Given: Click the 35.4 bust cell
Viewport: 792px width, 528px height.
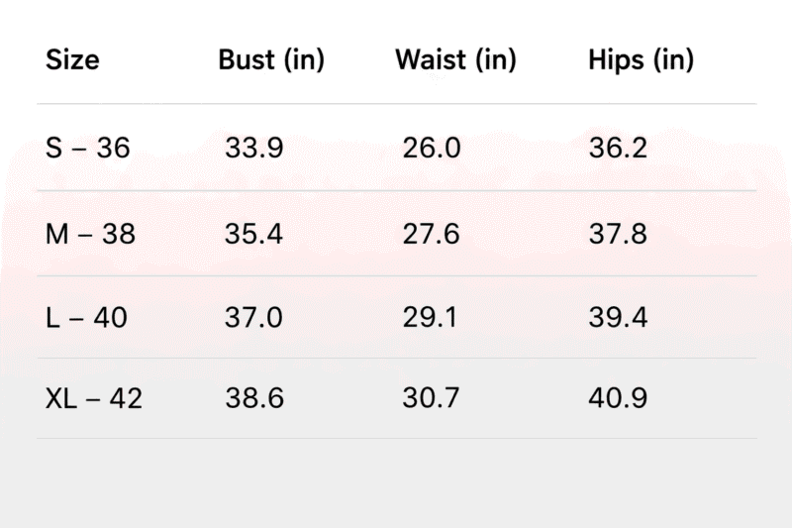Looking at the screenshot, I should click(253, 234).
